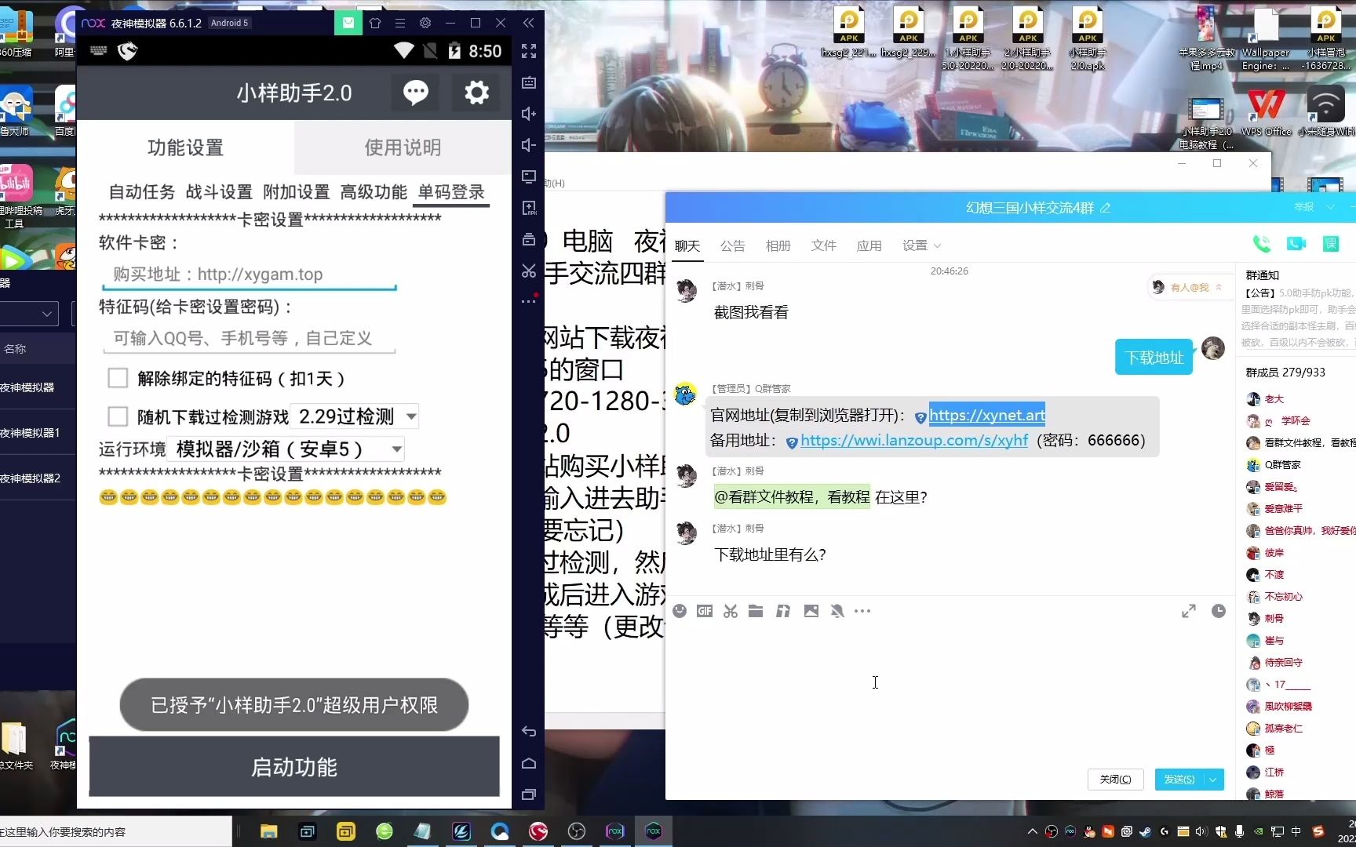
Task: Open File Explorer from taskbar
Action: pos(268,831)
